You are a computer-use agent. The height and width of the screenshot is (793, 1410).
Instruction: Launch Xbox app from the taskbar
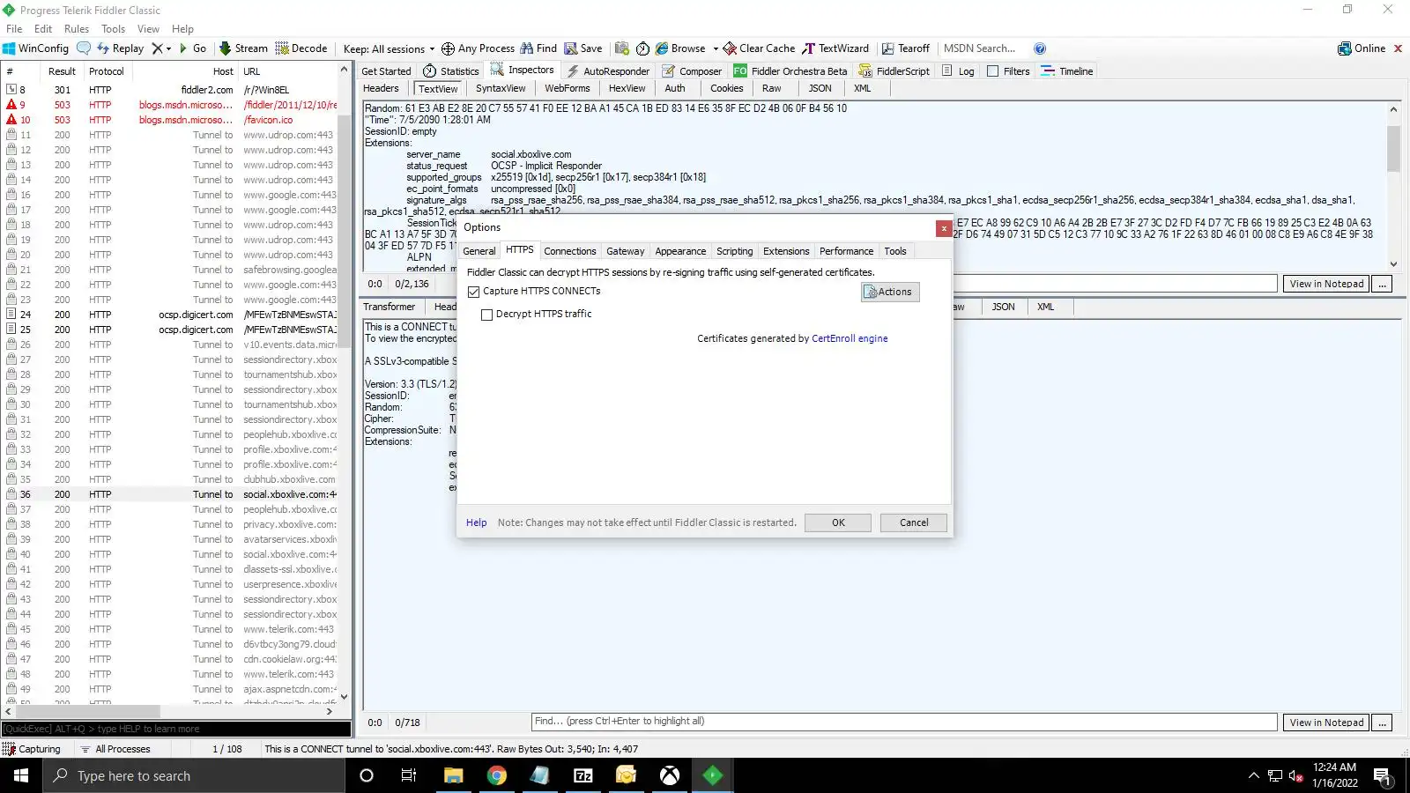671,775
